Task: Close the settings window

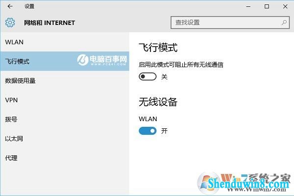Action: tap(285, 6)
